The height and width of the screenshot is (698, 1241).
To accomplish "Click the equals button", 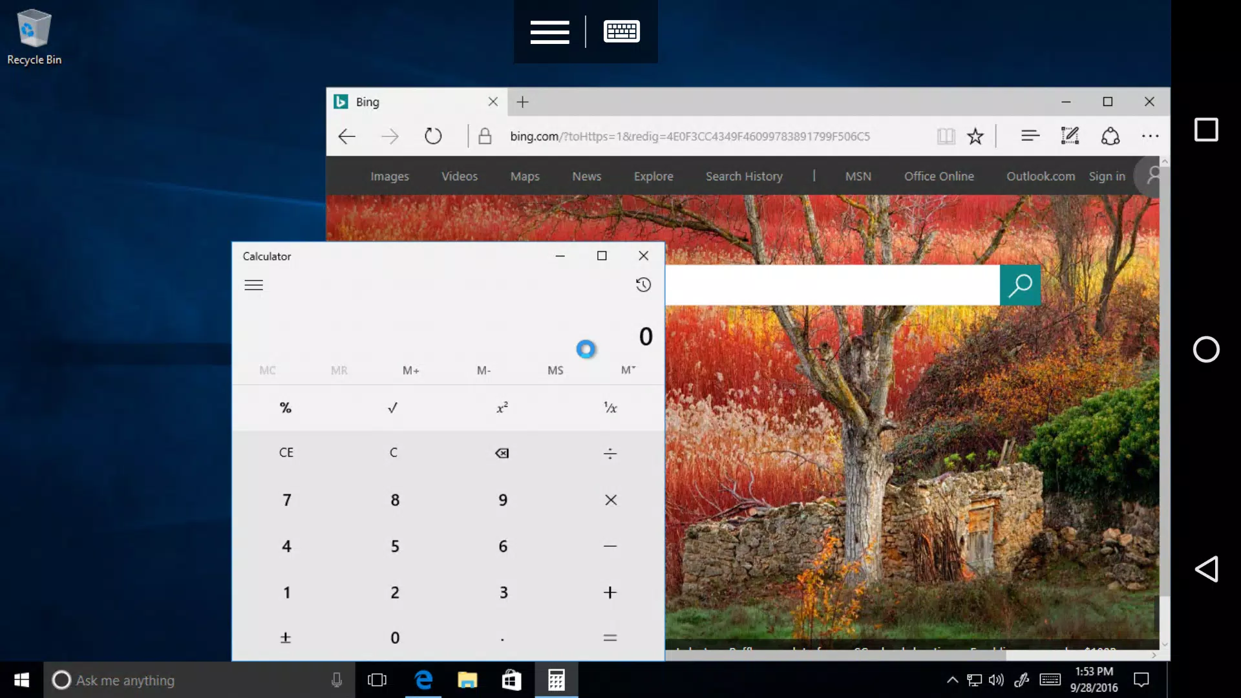I will [610, 637].
